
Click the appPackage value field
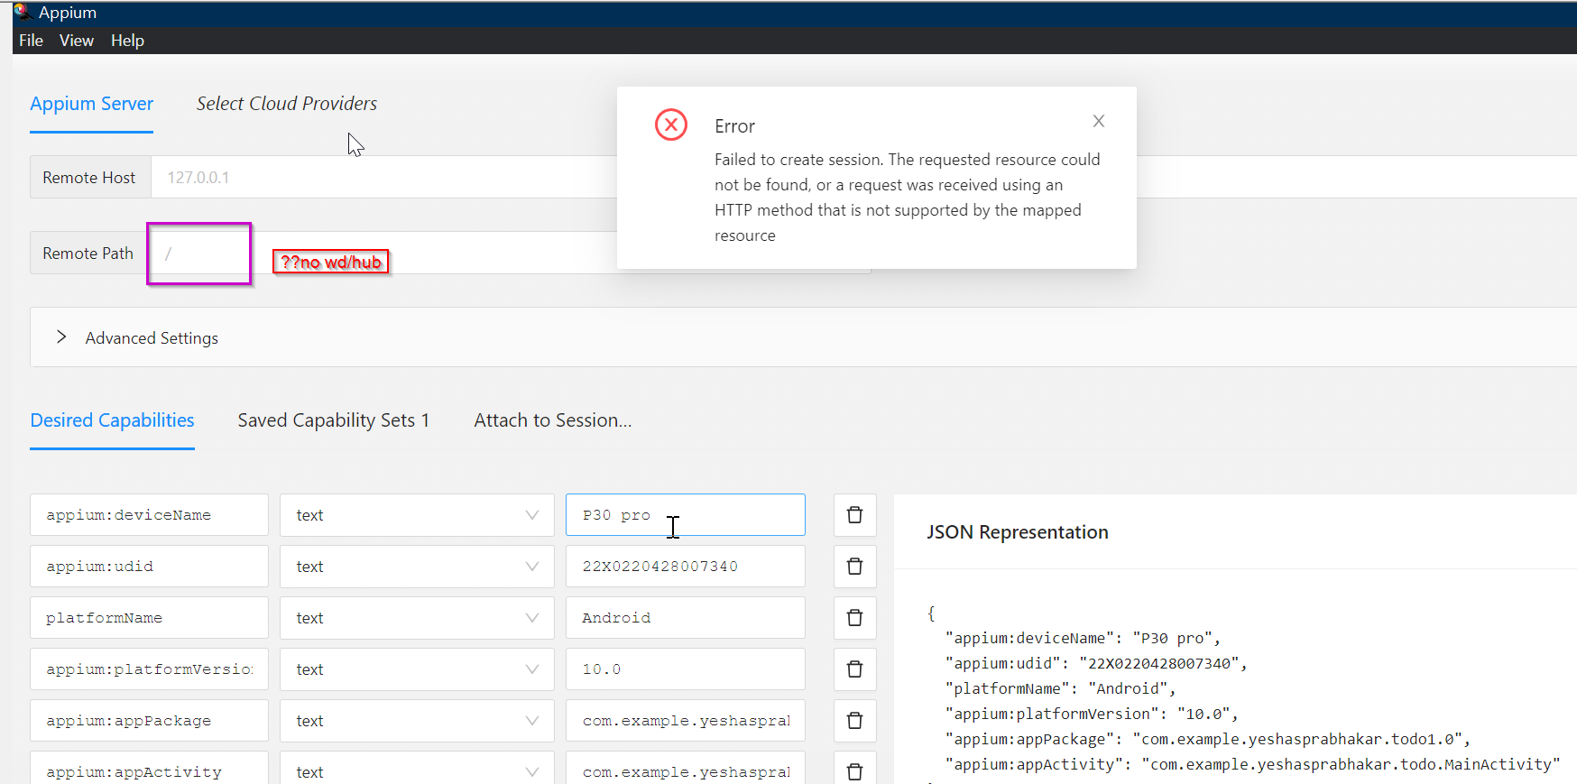(x=686, y=721)
